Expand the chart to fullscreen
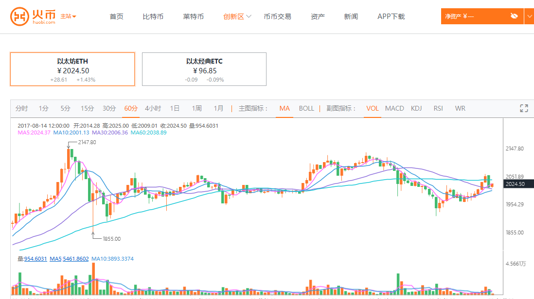This screenshot has height=299, width=534. [x=524, y=108]
